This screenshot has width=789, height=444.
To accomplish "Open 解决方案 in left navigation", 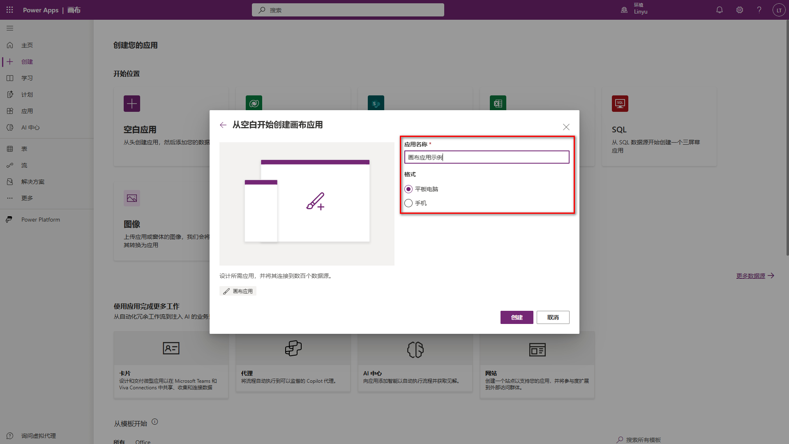I will point(33,182).
